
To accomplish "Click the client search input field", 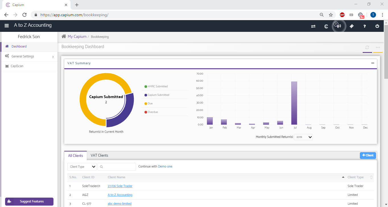I will pos(117,167).
